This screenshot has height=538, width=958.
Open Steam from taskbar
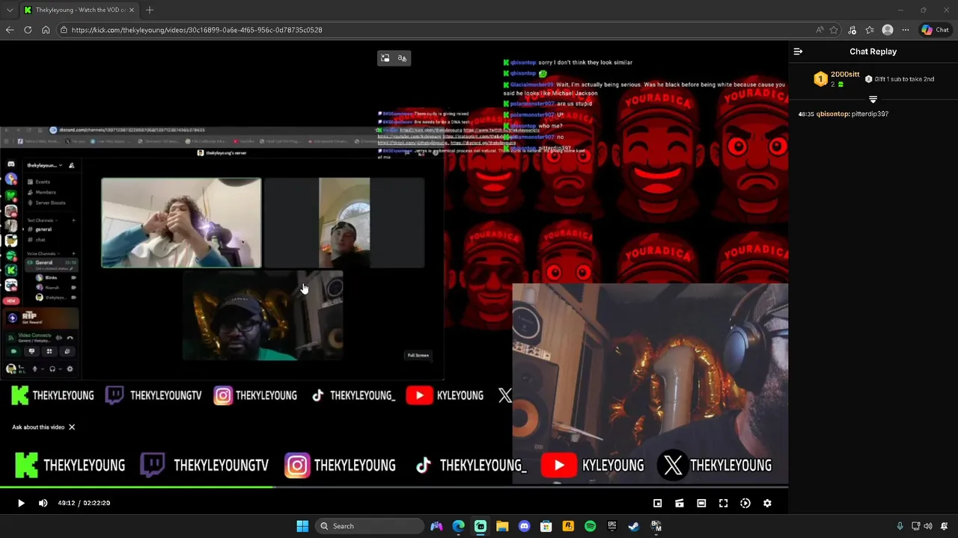point(634,526)
